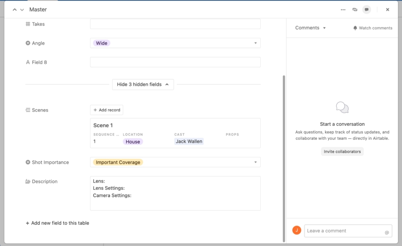Click the text field icon beside Field 8
This screenshot has width=402, height=246.
click(x=28, y=62)
